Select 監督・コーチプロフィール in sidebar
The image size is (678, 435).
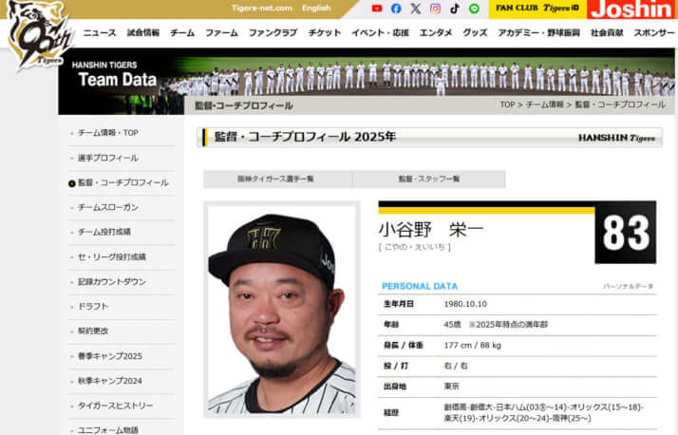pos(122,182)
